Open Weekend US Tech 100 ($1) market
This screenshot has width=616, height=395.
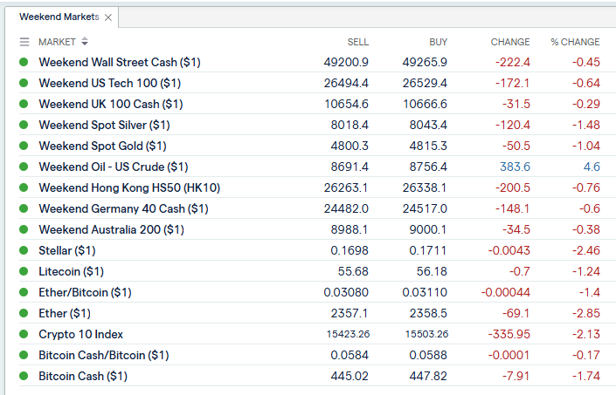pos(109,83)
